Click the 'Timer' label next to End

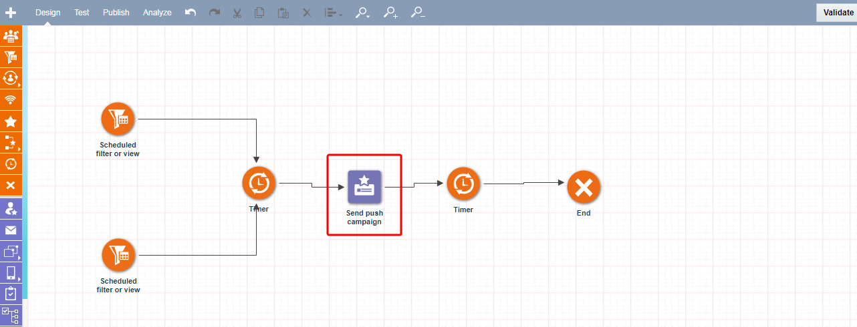(x=463, y=210)
